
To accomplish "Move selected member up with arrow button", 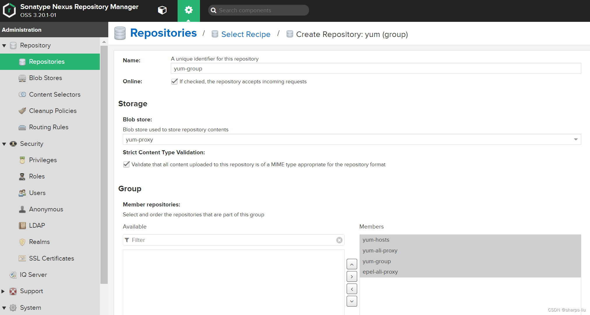I will point(352,264).
